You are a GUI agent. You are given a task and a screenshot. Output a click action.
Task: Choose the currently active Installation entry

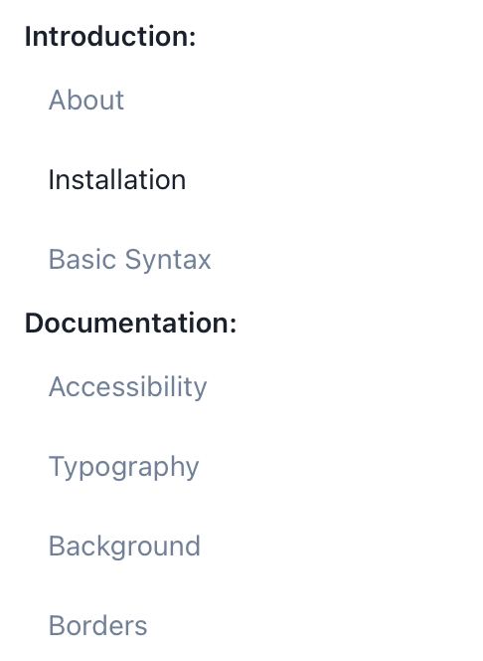pyautogui.click(x=117, y=180)
